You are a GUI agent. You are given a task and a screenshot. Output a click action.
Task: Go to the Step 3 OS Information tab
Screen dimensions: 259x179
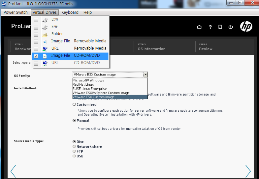[x=151, y=47]
